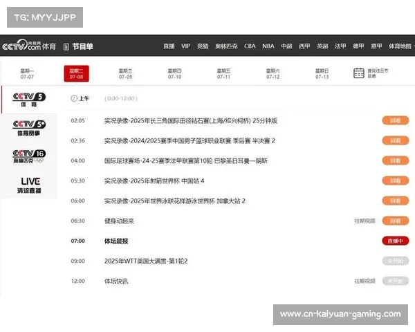This screenshot has height=332, width=415.
Task: Open the 法甲 nav item
Action: [x=340, y=46]
